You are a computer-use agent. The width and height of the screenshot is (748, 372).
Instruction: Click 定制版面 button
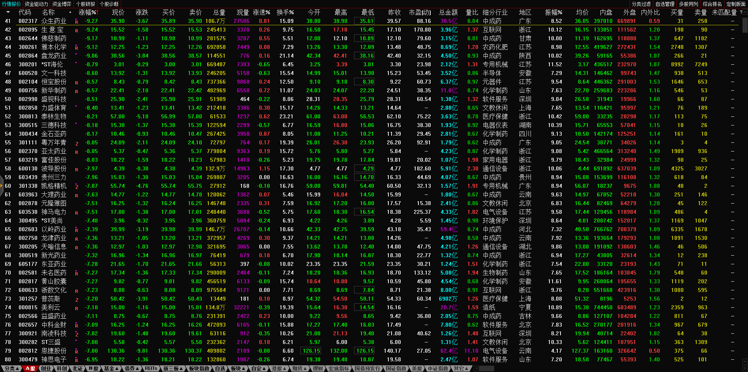tap(736, 4)
